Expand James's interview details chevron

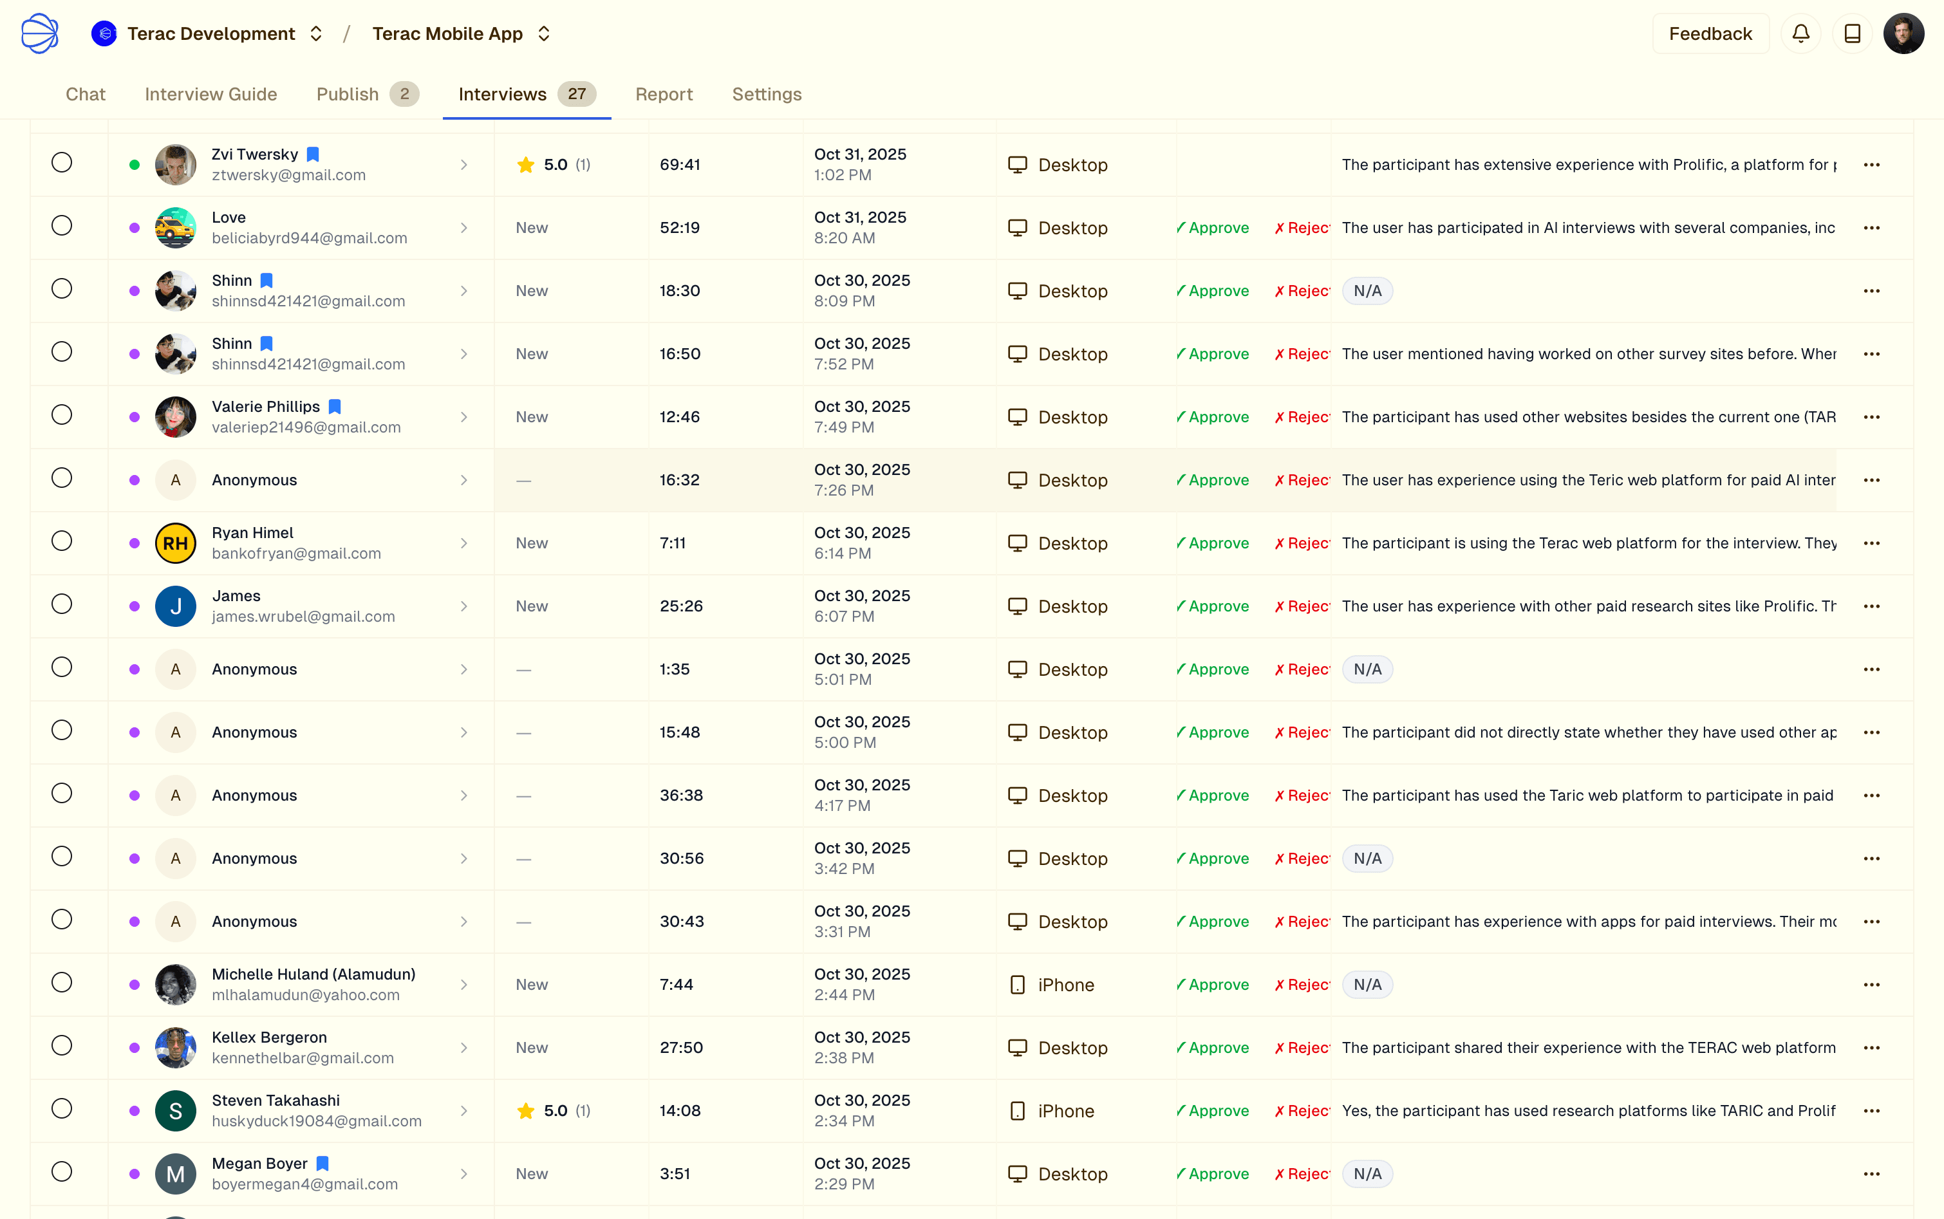(463, 606)
